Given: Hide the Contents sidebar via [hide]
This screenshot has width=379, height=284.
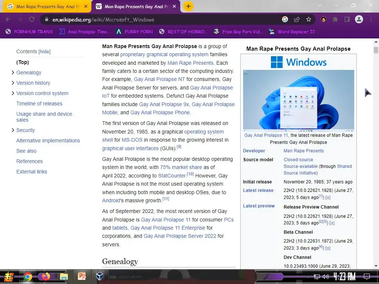Looking at the screenshot, I should (44, 51).
